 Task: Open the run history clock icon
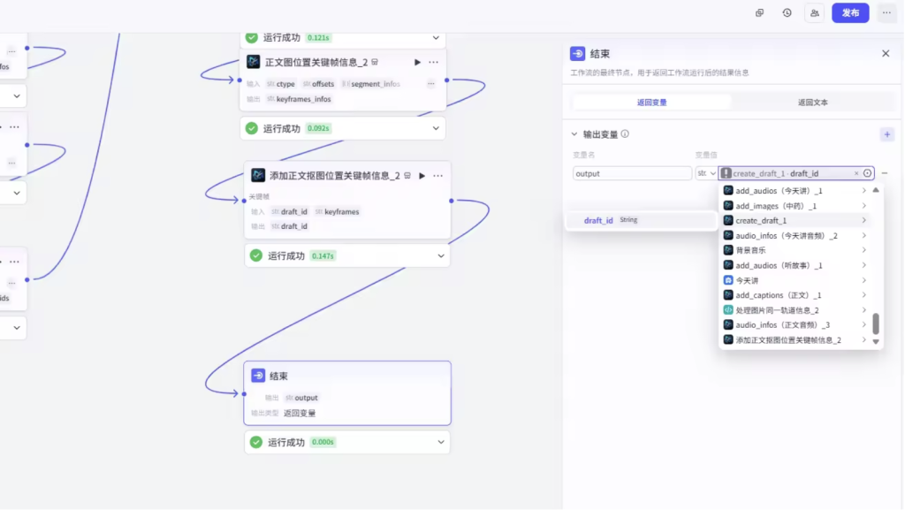tap(787, 13)
